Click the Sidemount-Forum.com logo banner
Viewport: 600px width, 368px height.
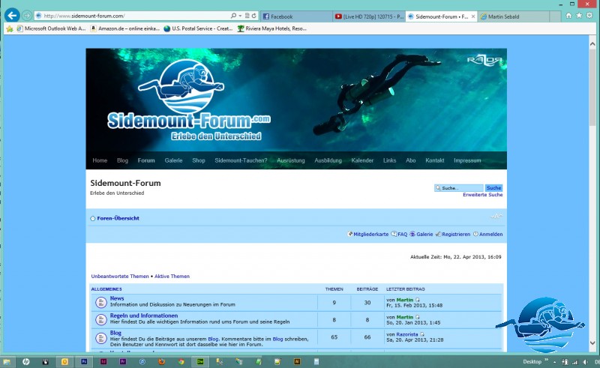click(x=189, y=100)
